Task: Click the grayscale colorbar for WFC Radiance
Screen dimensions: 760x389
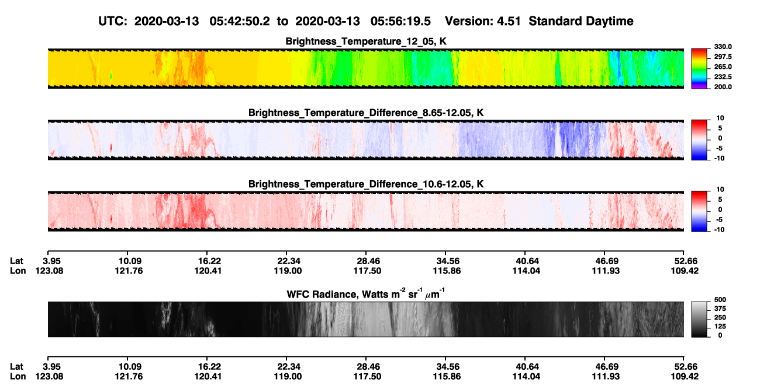Action: pyautogui.click(x=699, y=319)
